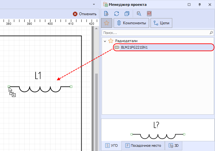This screenshot has width=215, height=151.
Task: Close the Менеджер проекта panel
Action: (x=210, y=5)
